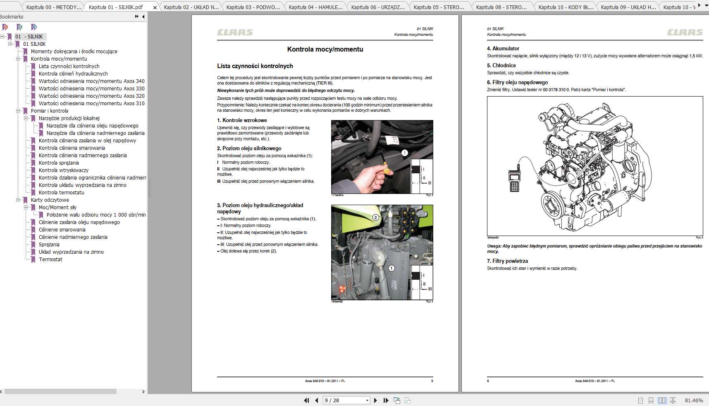Click the 81.46% zoom level
The height and width of the screenshot is (406, 709).
pos(694,401)
